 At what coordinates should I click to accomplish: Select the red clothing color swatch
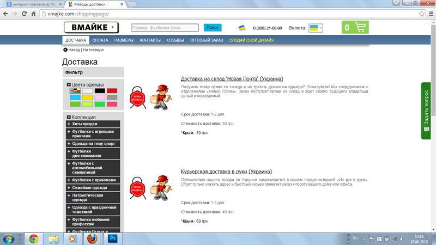(112, 90)
